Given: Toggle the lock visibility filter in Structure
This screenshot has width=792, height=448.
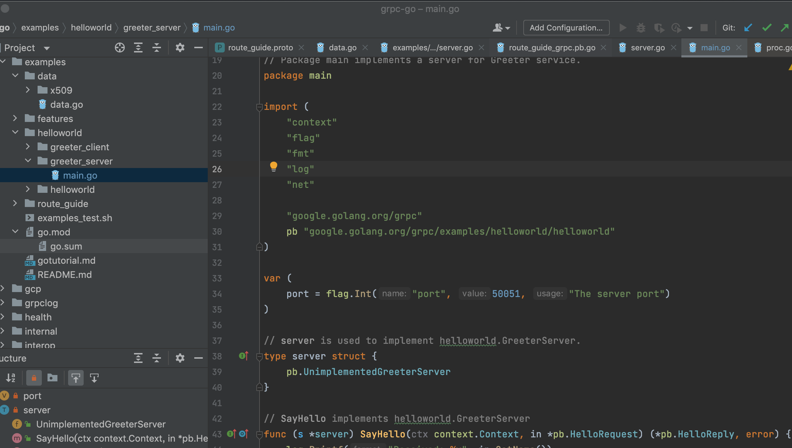Looking at the screenshot, I should [34, 378].
